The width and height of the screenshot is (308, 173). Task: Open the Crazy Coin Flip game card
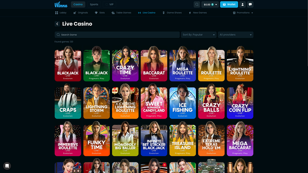pos(240,101)
